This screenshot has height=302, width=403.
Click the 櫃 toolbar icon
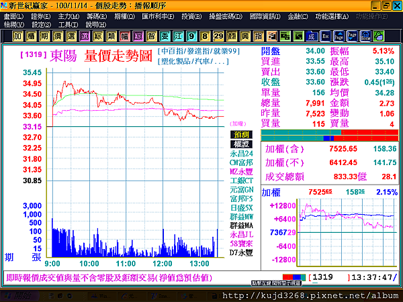[31, 36]
